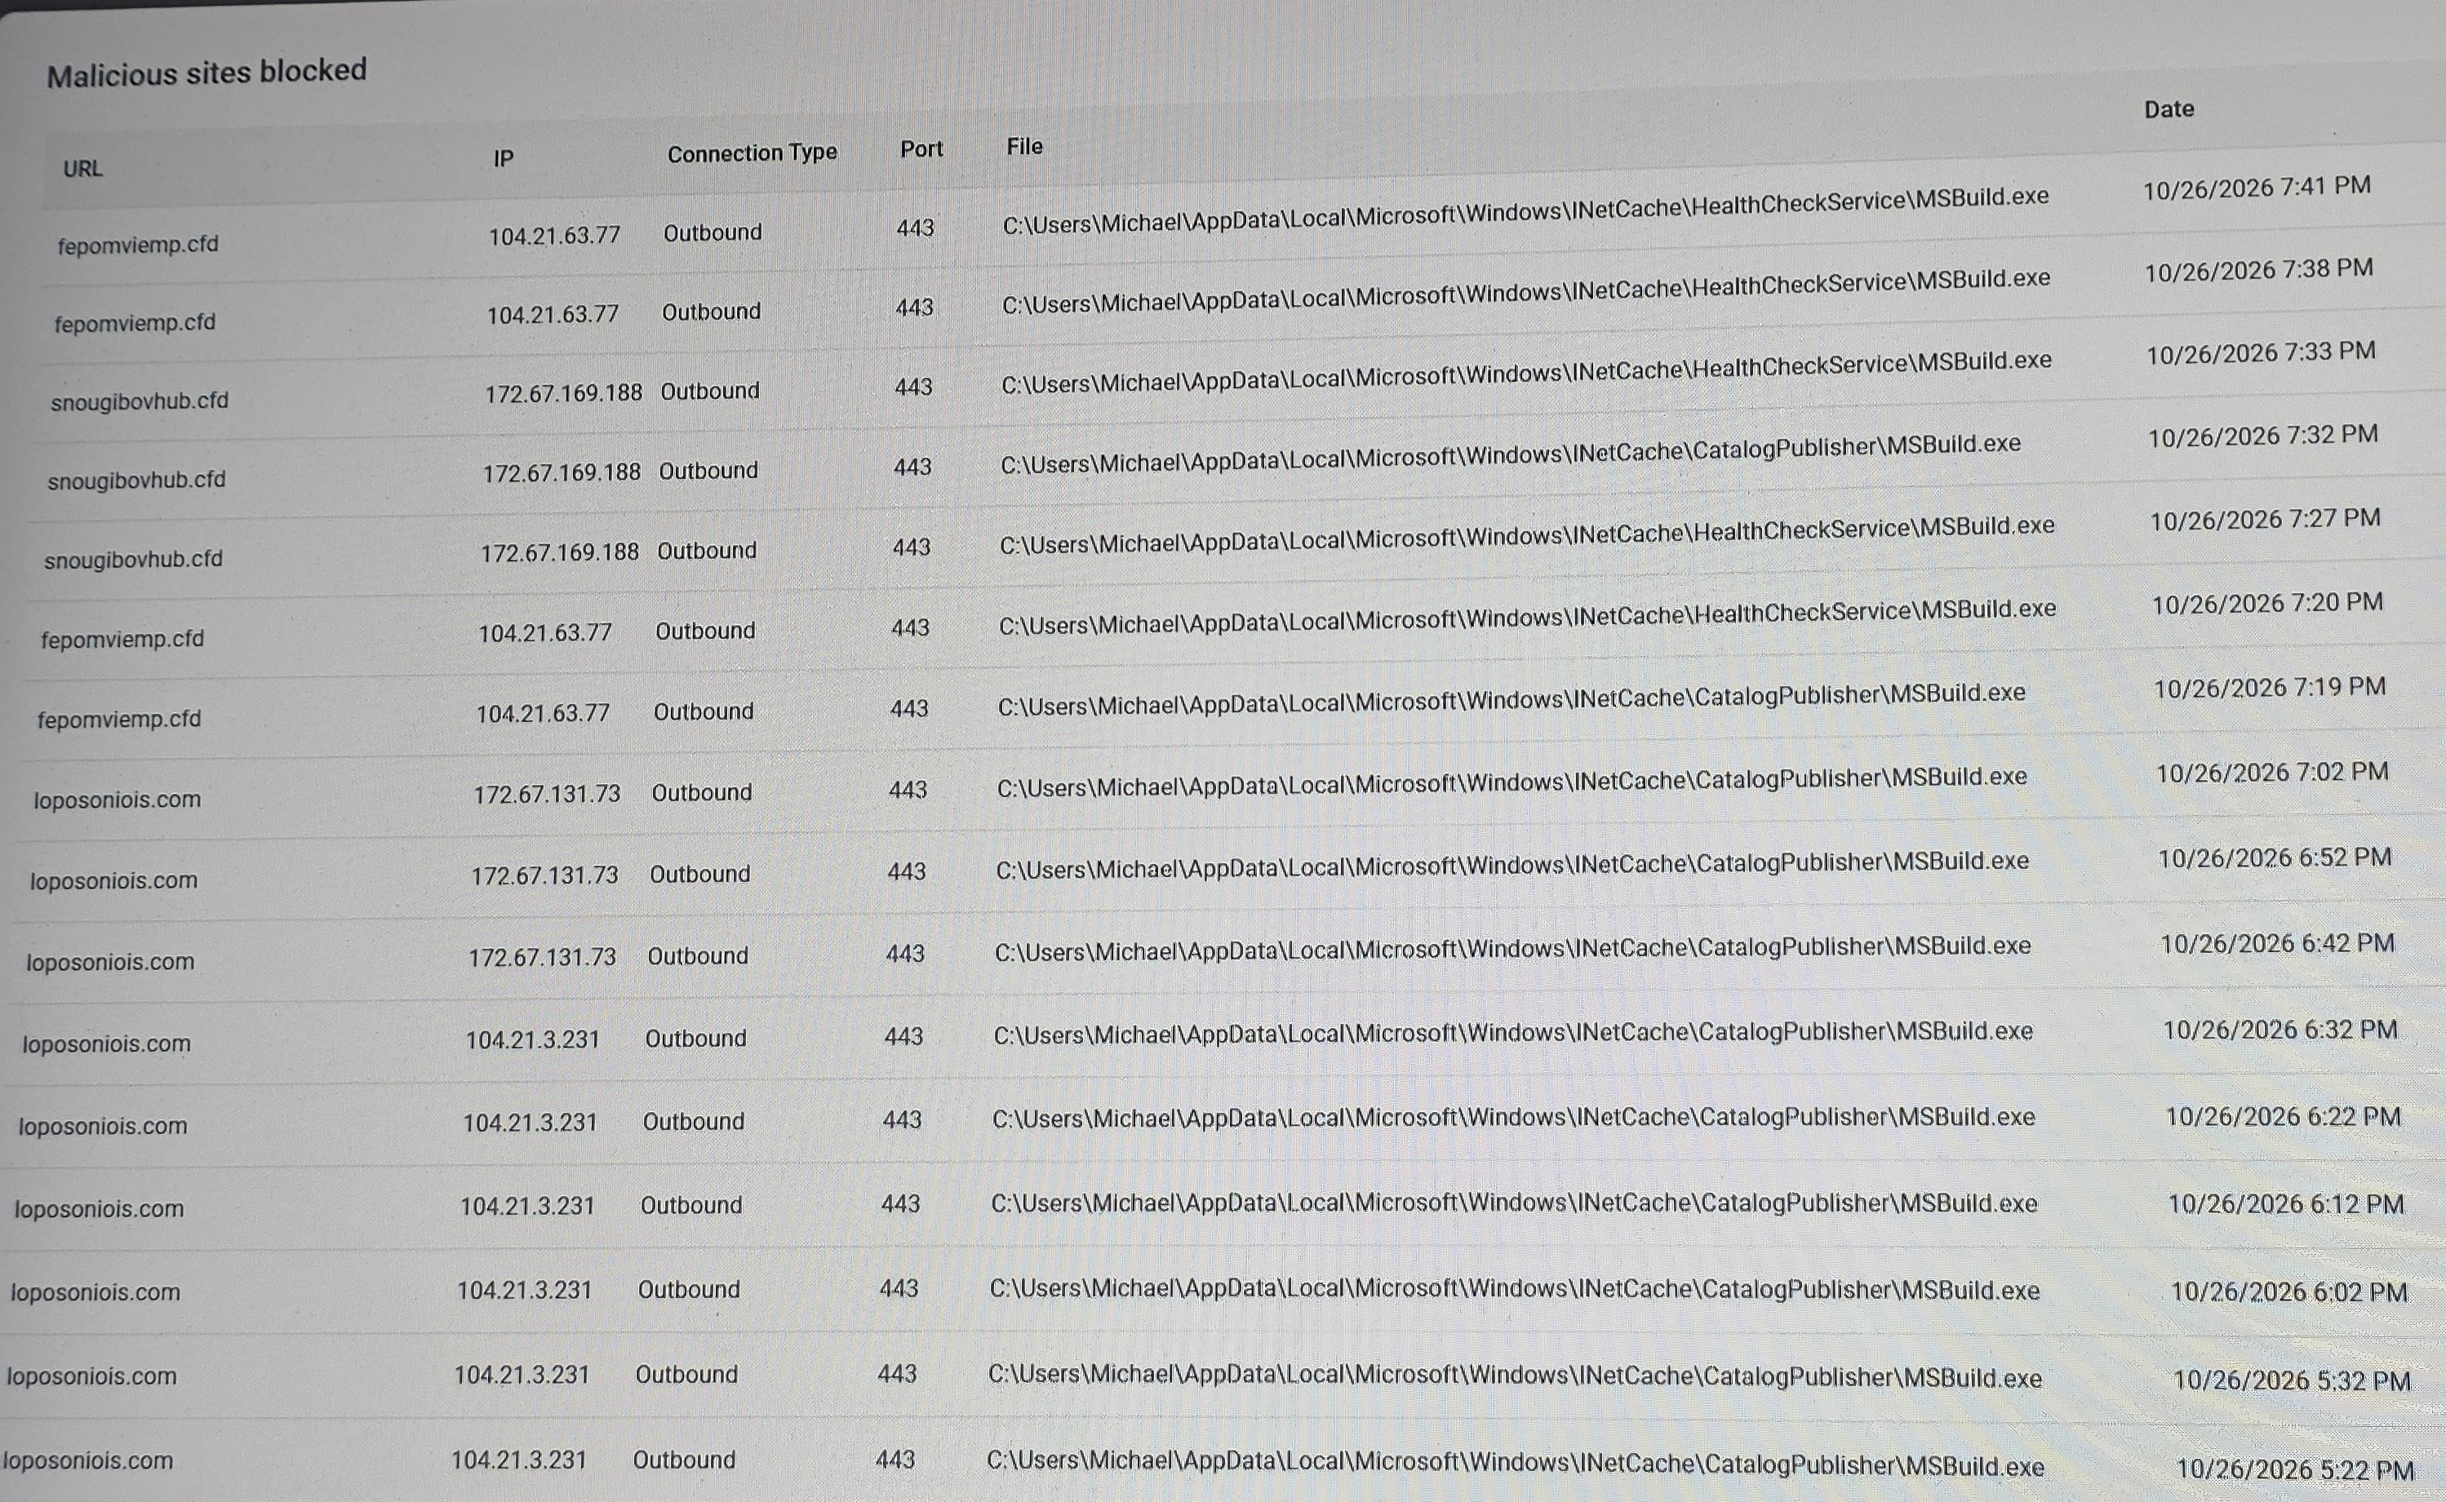
Task: Select fepomviemp.cfd URL in 7:38 PM row
Action: (x=135, y=324)
